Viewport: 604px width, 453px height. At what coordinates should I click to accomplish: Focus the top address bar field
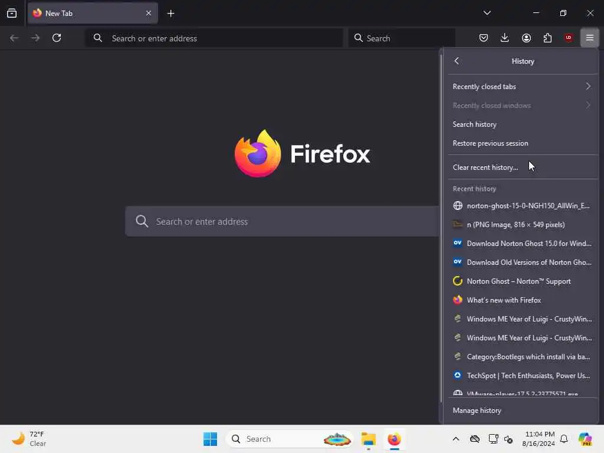tap(214, 38)
